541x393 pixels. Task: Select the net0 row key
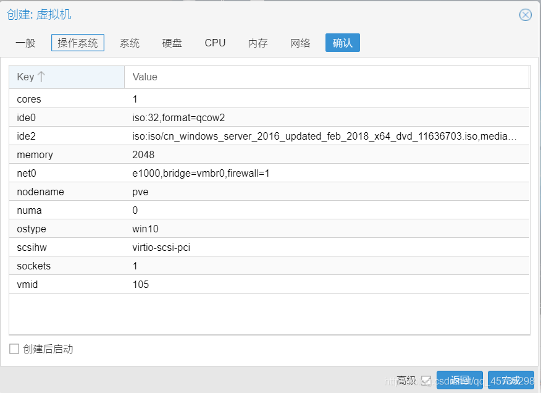click(x=27, y=173)
